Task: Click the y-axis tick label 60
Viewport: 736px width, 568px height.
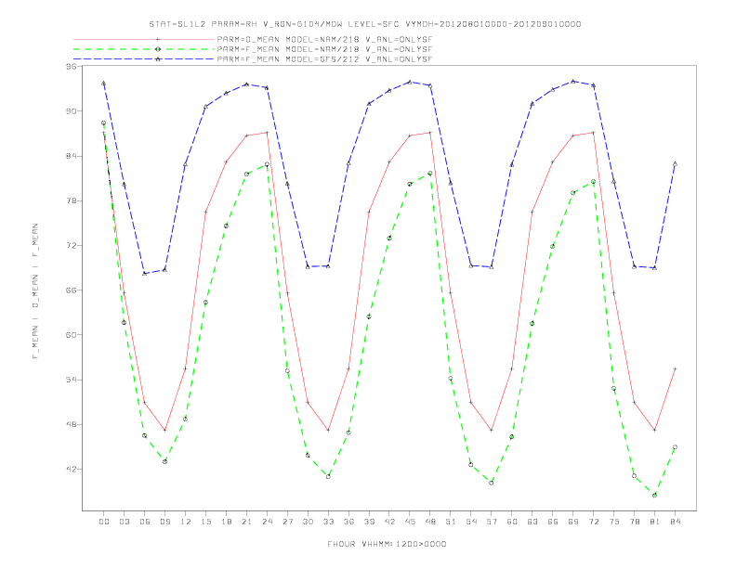Action: tap(71, 335)
